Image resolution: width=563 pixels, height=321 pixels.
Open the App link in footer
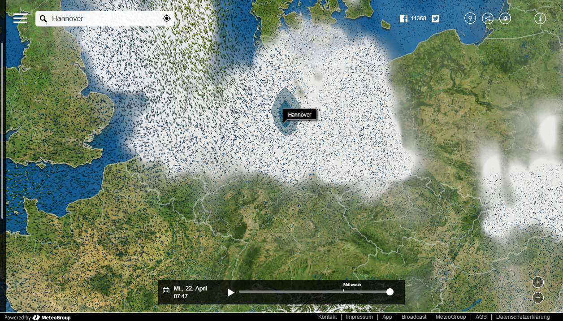click(387, 317)
